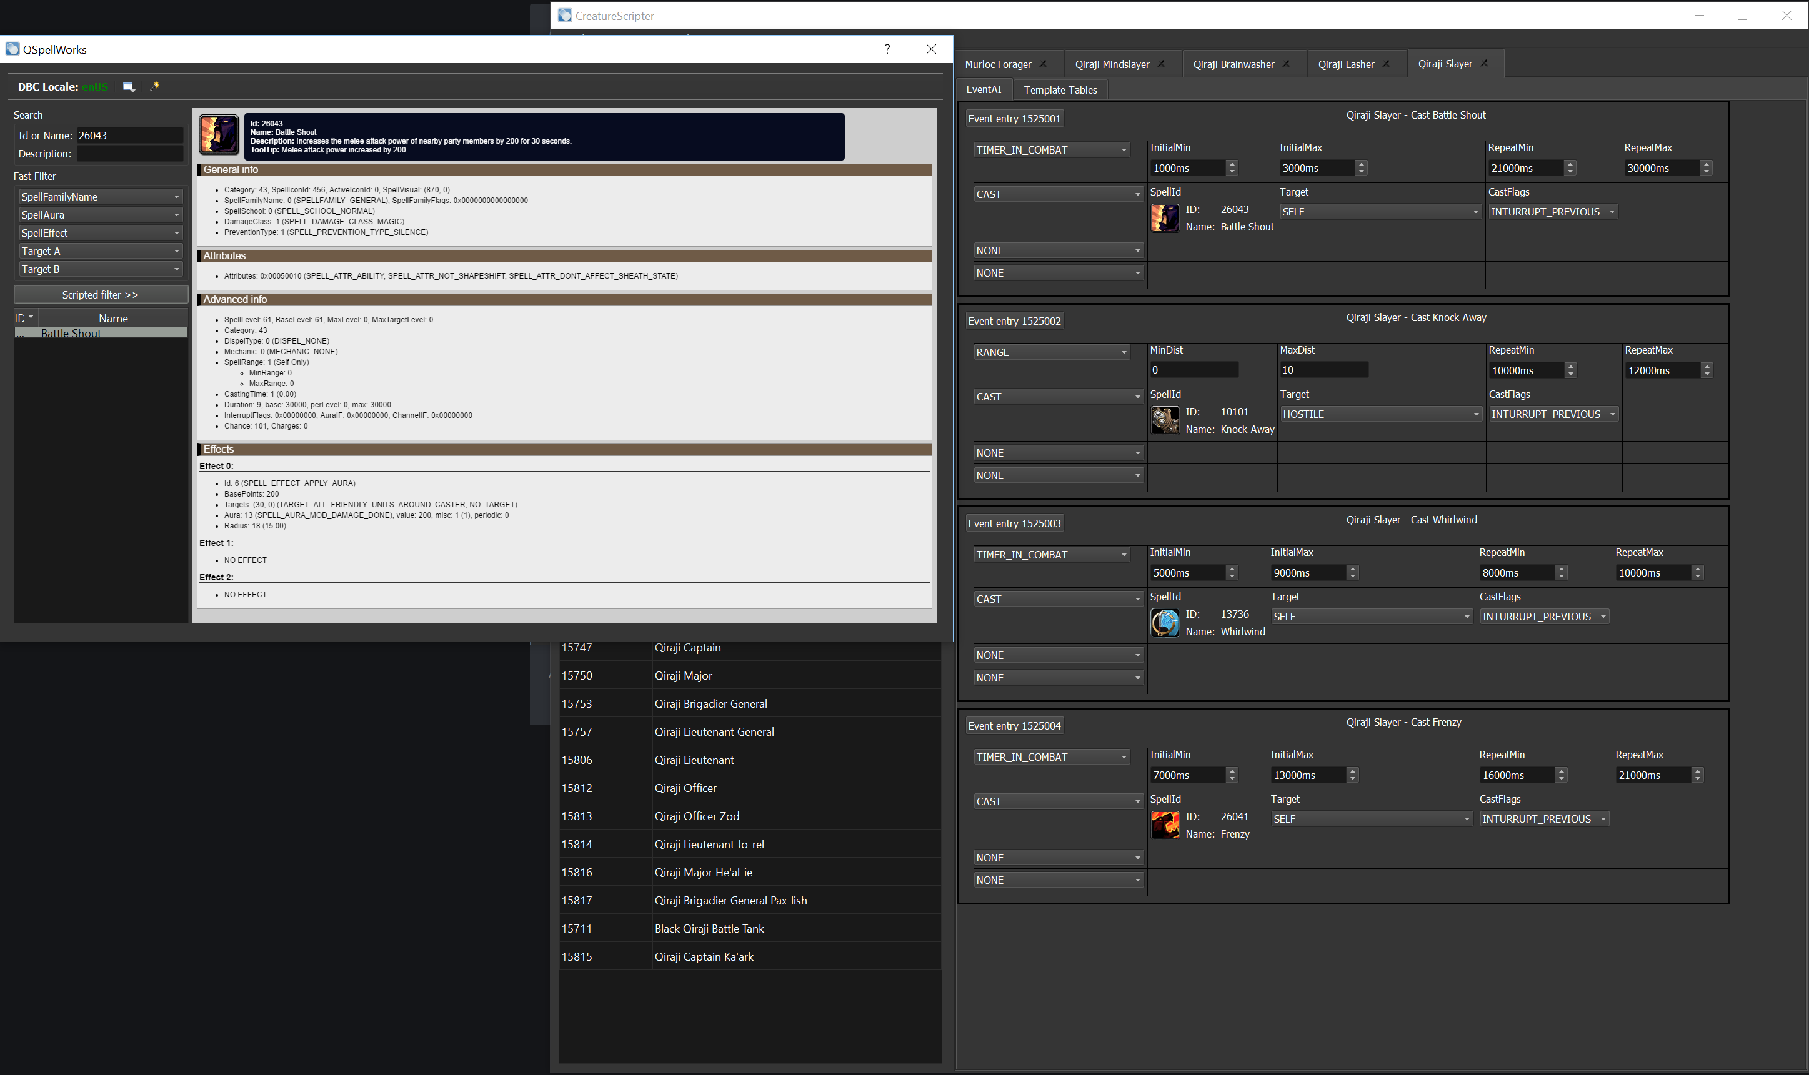Expand the HOSTILE target dropdown for Knock Away
Viewport: 1809px width, 1075px height.
[x=1380, y=414]
